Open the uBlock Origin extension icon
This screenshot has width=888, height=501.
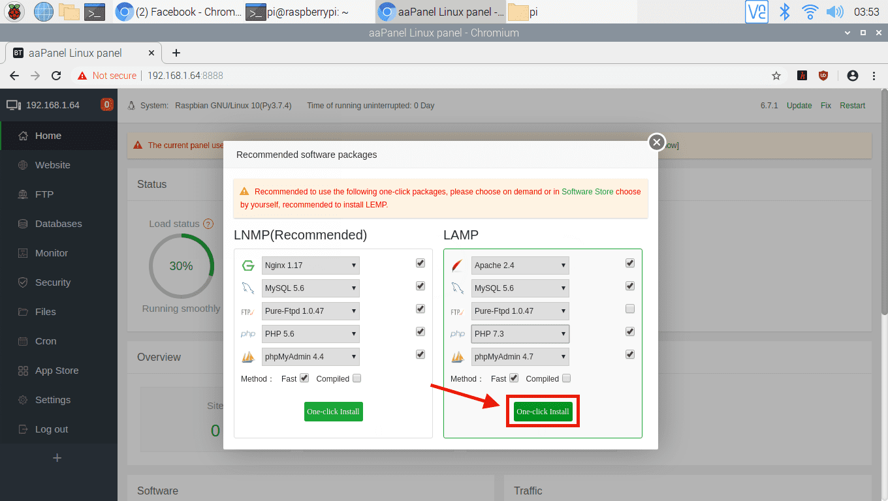point(823,76)
